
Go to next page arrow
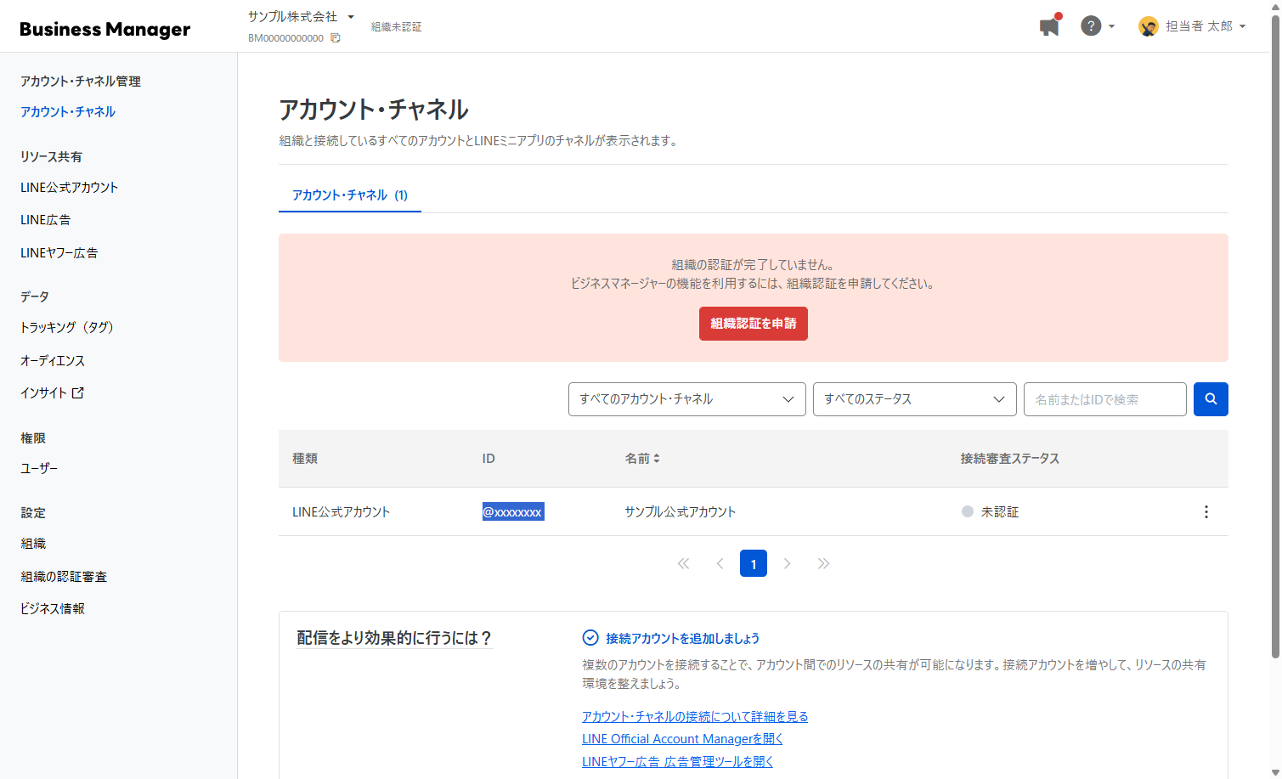(x=788, y=564)
